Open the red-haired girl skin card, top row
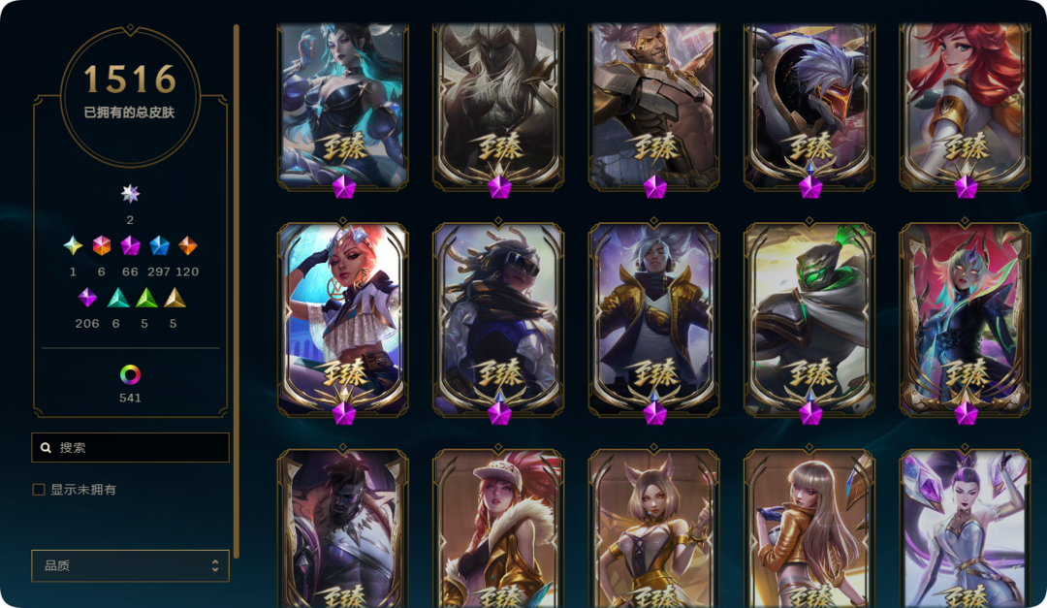 point(965,107)
